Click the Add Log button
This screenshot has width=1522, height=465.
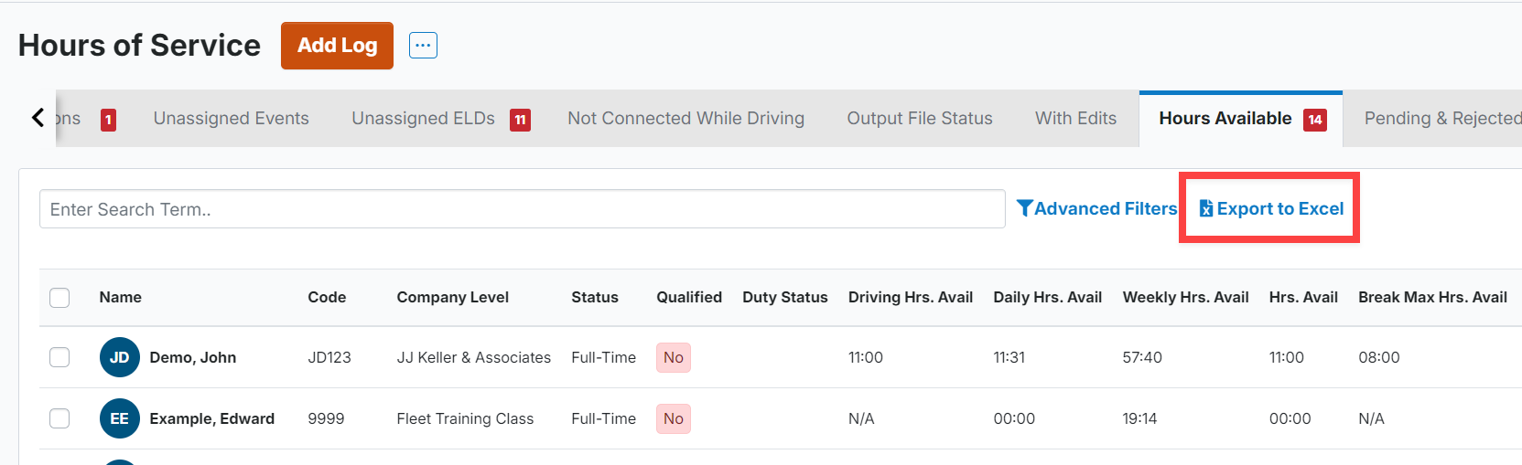coord(337,46)
